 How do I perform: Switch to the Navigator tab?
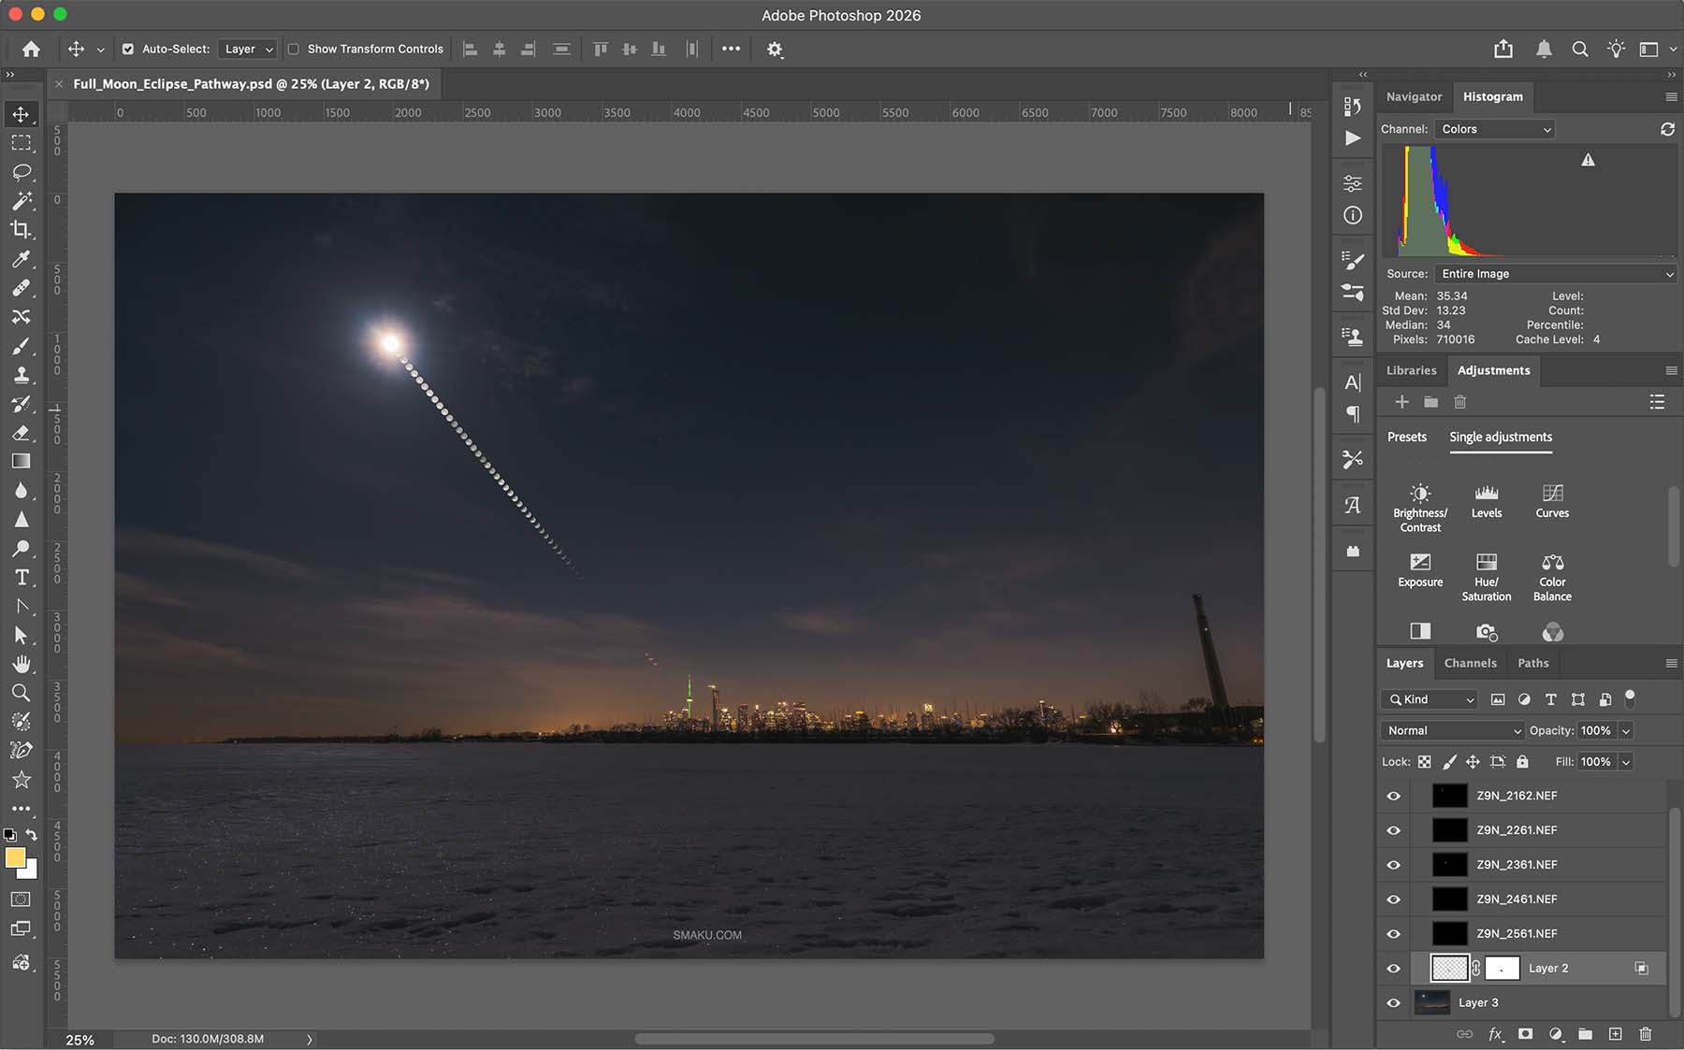1414,96
